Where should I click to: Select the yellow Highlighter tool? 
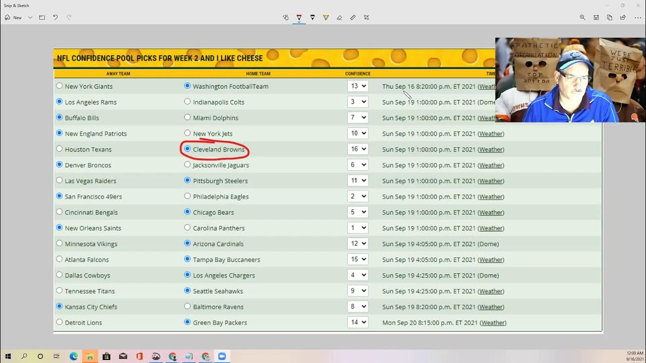point(326,18)
